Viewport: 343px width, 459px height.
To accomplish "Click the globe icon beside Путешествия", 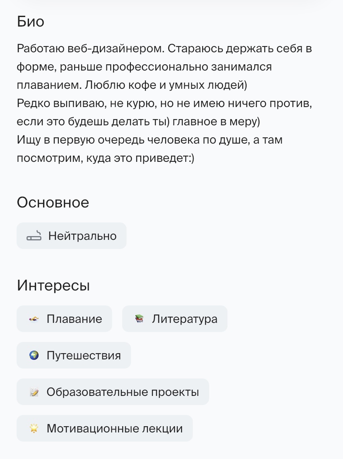I will point(34,355).
